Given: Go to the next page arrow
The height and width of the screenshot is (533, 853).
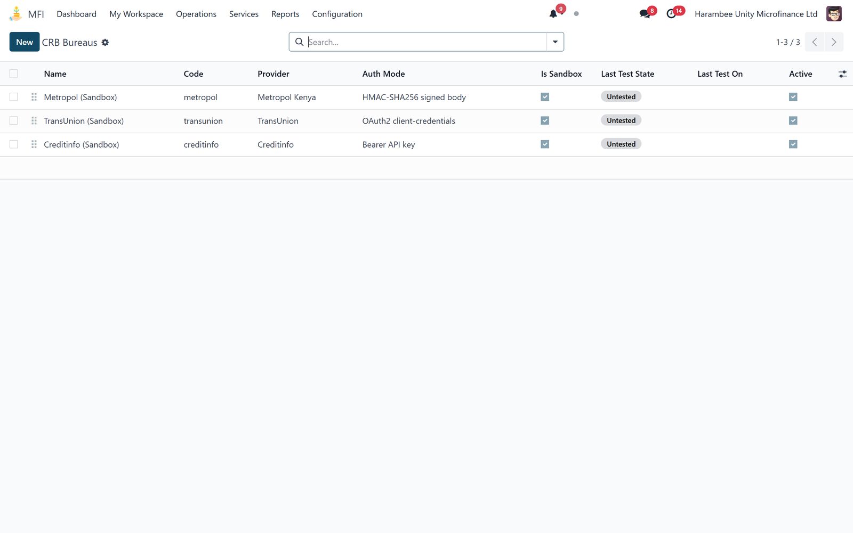Looking at the screenshot, I should pos(834,42).
